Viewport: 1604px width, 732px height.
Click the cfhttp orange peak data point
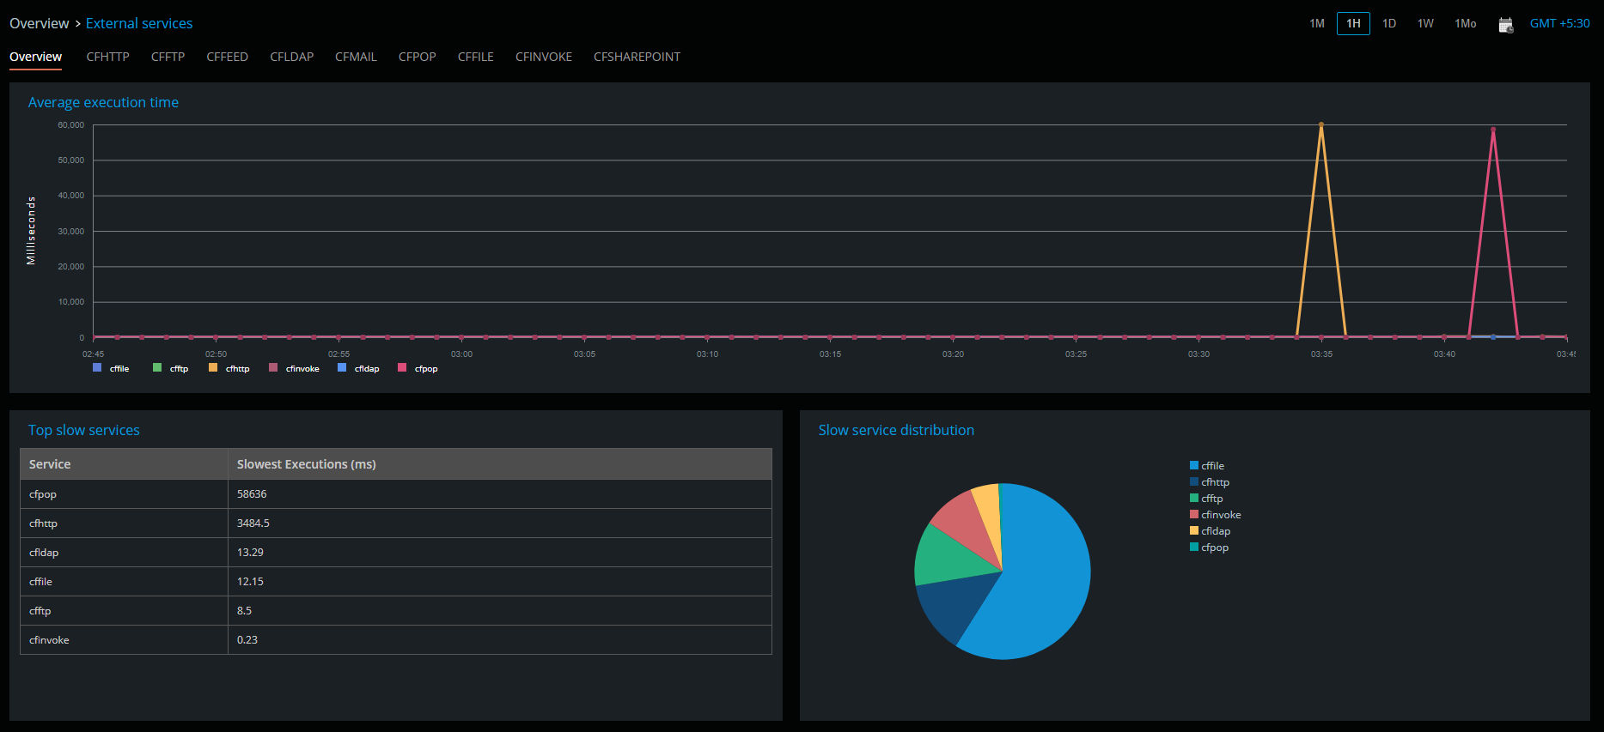[x=1320, y=125]
